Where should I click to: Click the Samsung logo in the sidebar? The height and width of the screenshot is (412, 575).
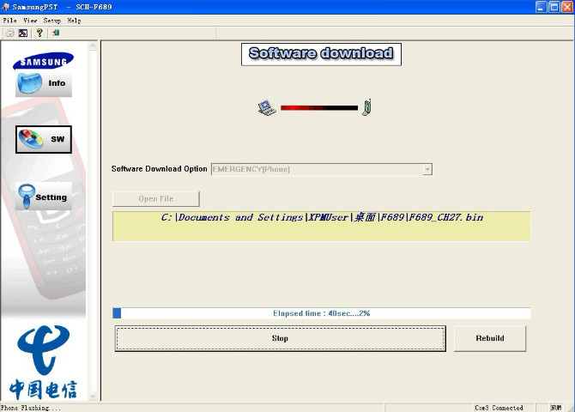[43, 61]
